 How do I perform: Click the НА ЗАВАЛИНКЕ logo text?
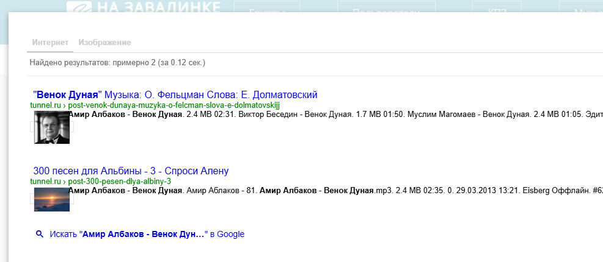[156, 8]
